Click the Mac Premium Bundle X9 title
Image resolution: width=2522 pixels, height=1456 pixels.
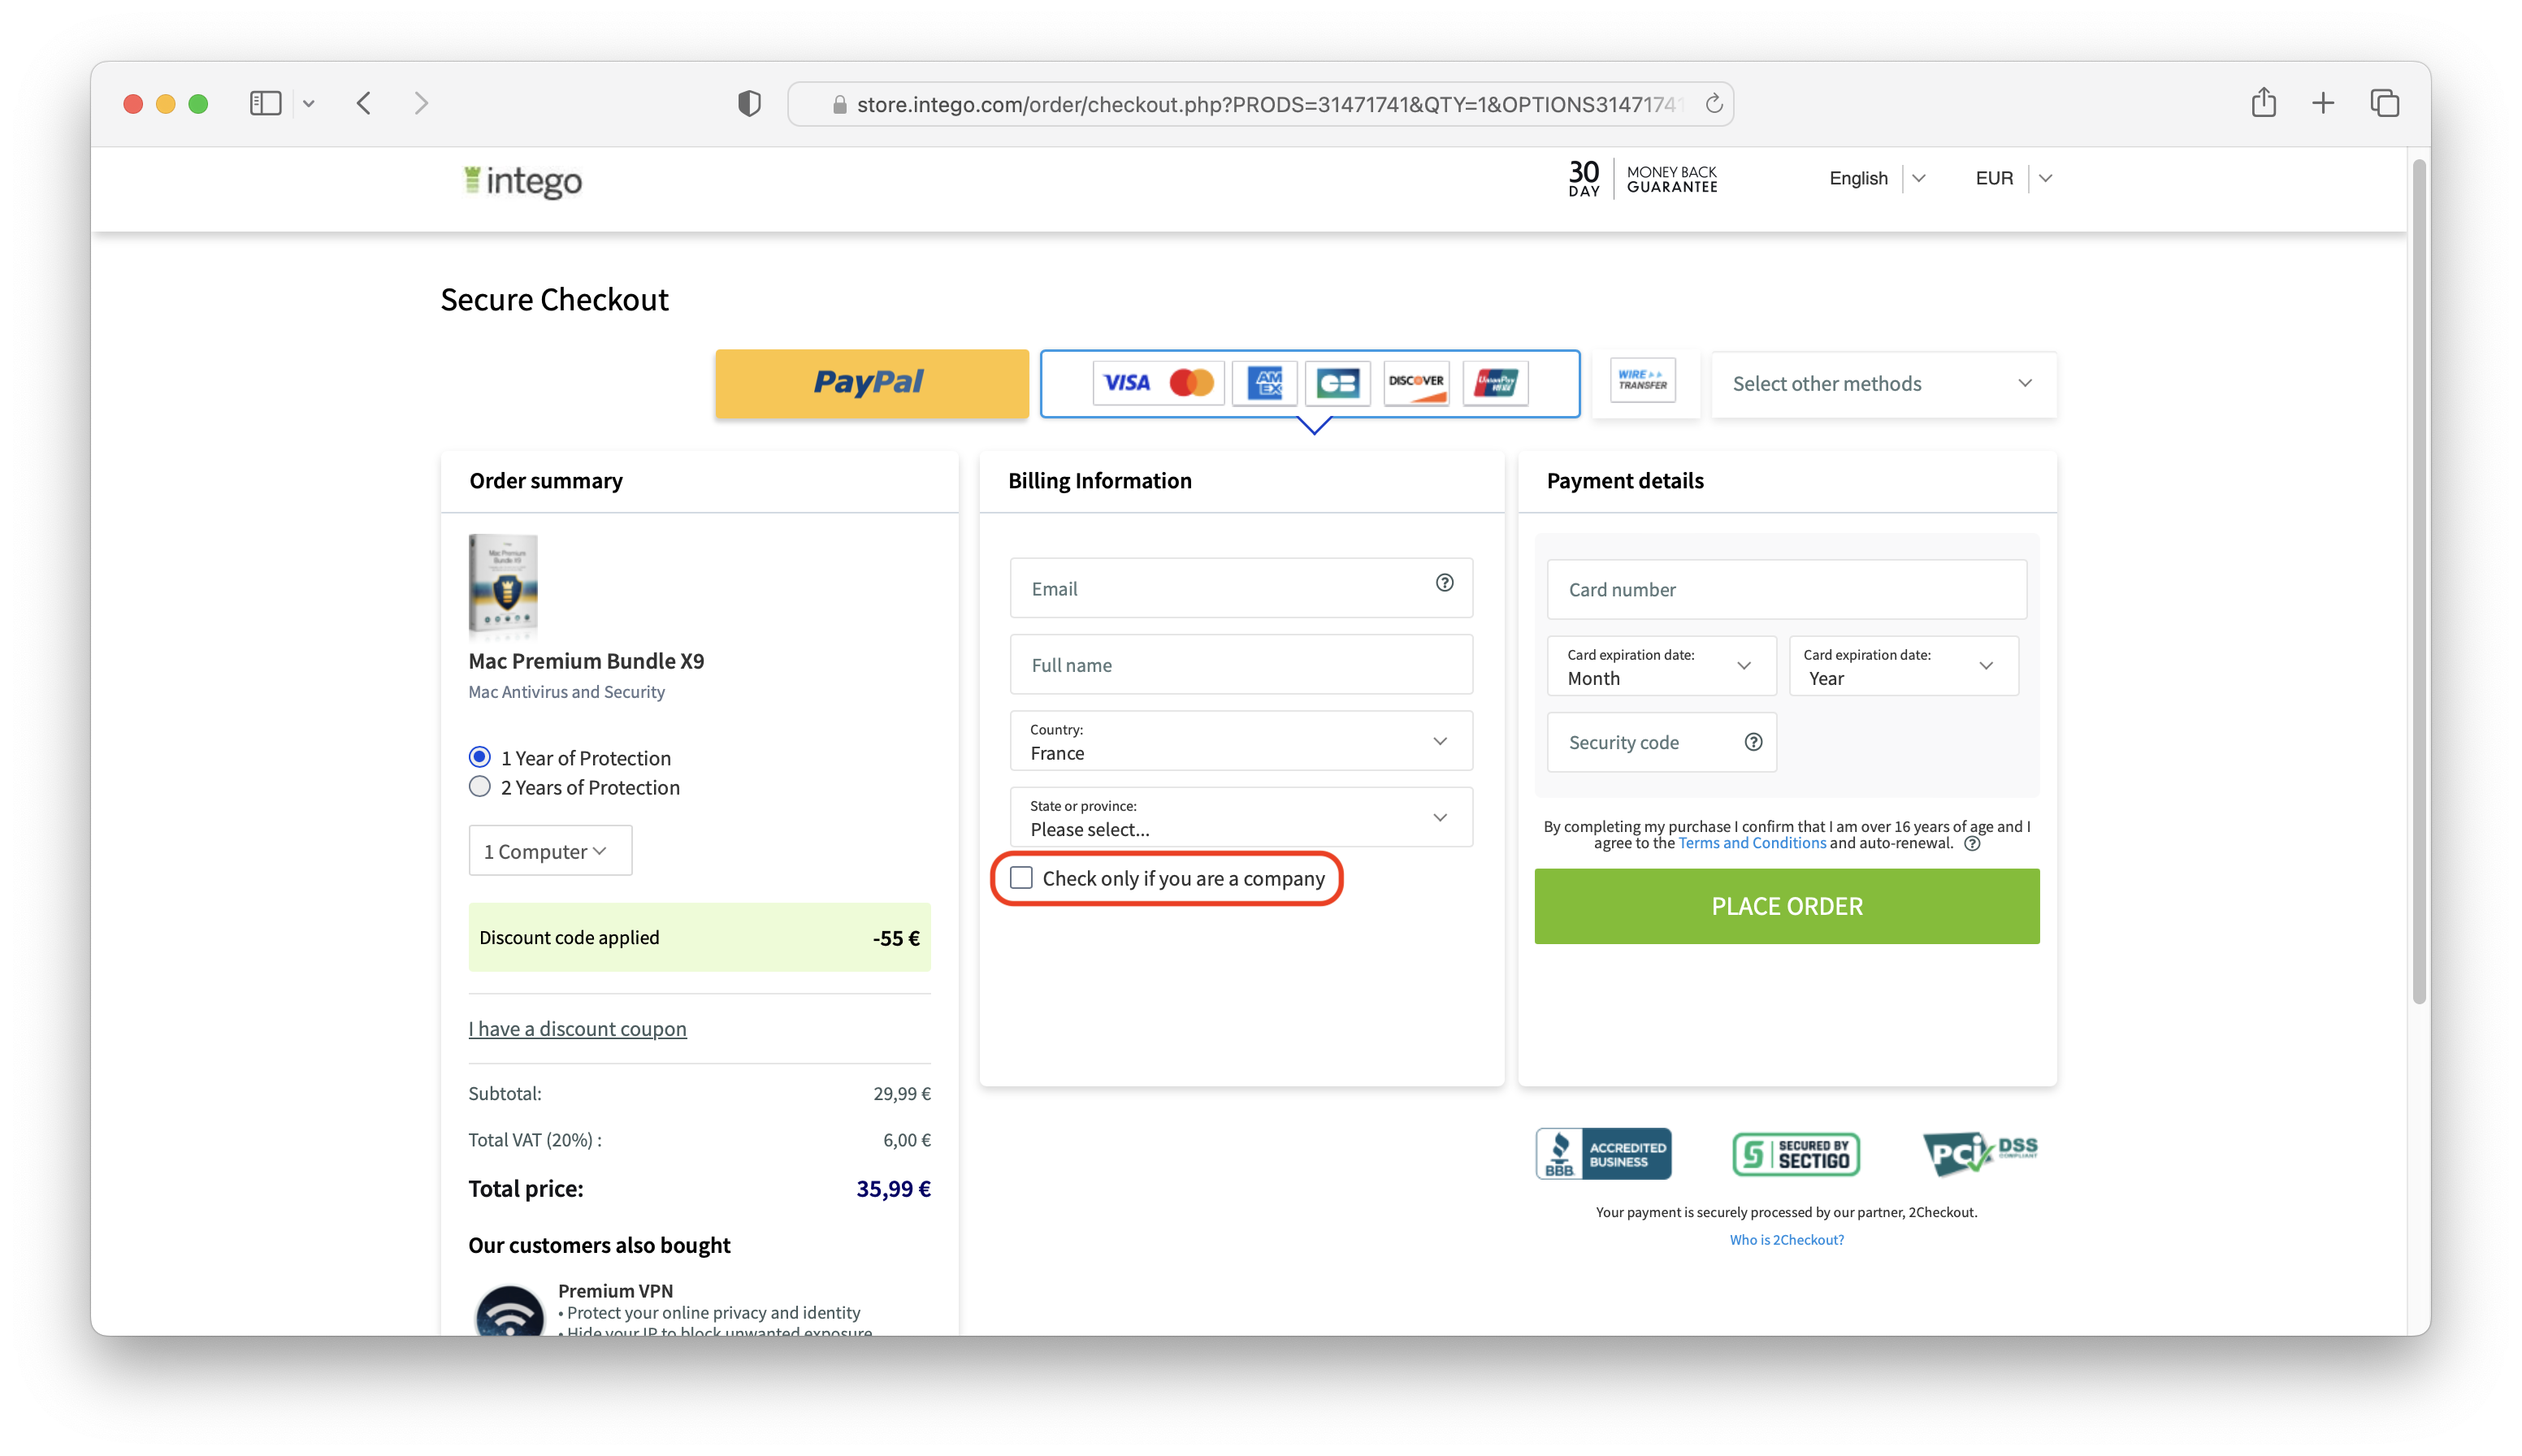click(x=586, y=661)
